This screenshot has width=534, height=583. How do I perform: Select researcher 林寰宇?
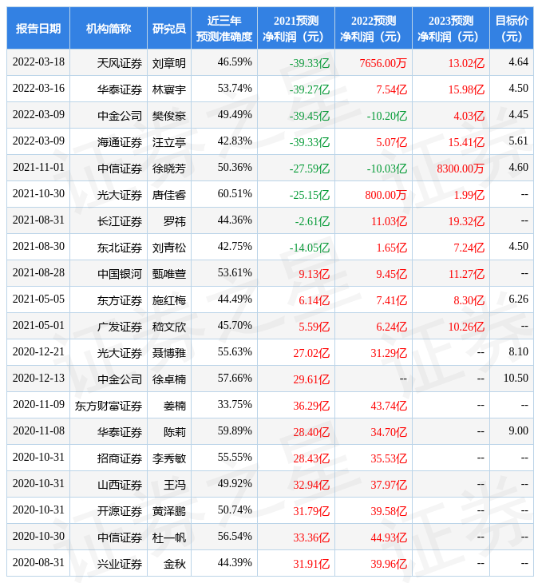click(x=169, y=89)
